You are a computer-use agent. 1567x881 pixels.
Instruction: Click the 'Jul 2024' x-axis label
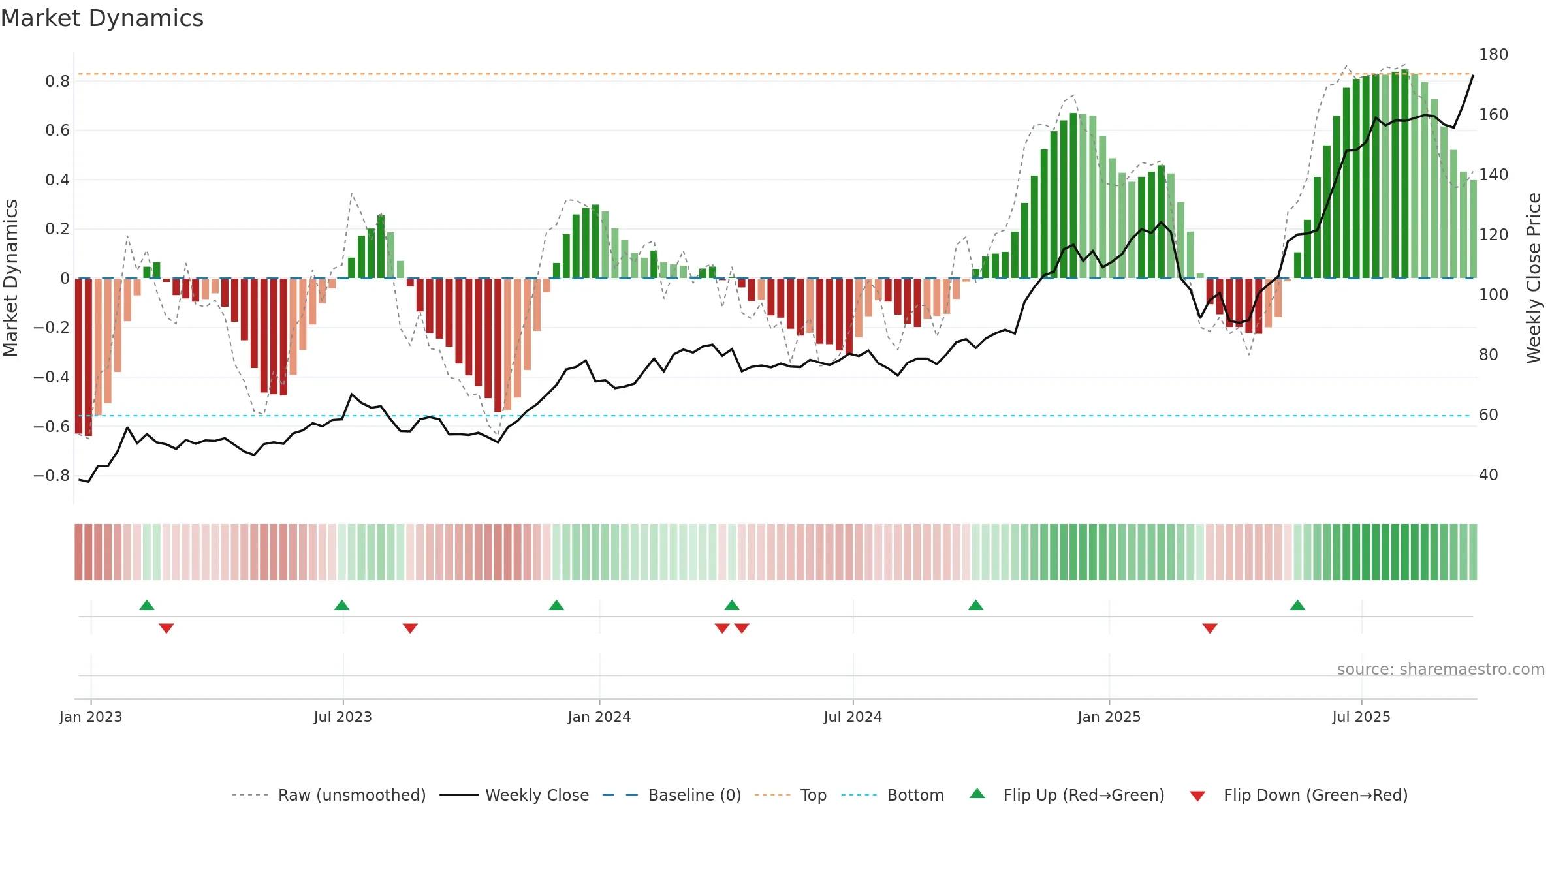[853, 717]
